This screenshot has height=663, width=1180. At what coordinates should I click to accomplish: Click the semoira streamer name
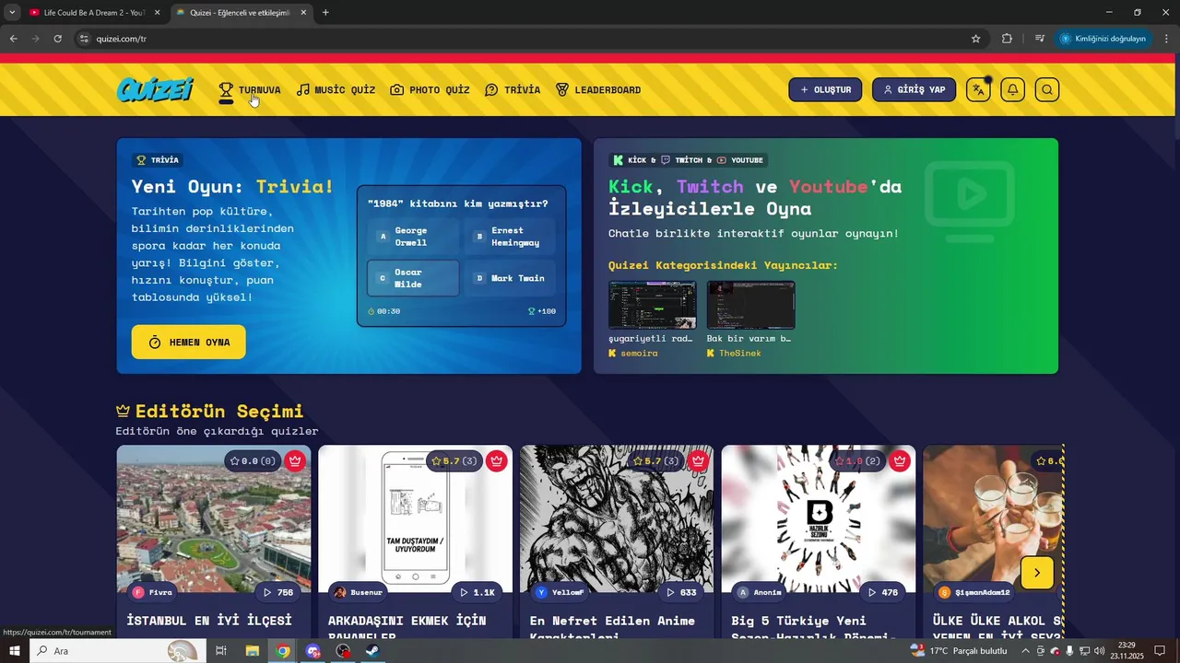[639, 353]
